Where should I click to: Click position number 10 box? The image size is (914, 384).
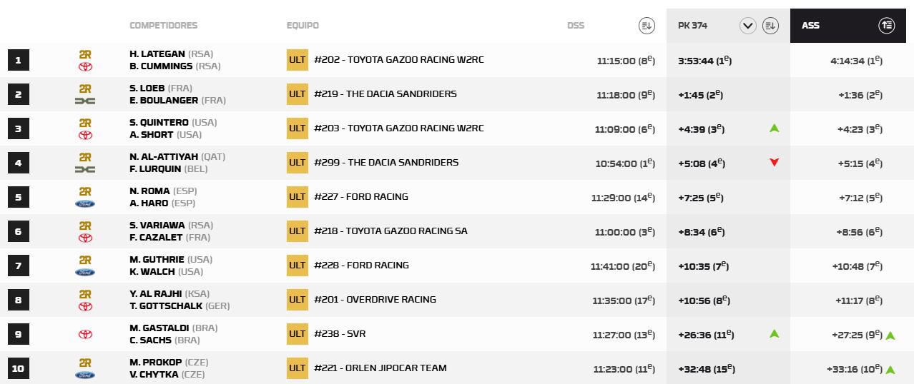[18, 368]
